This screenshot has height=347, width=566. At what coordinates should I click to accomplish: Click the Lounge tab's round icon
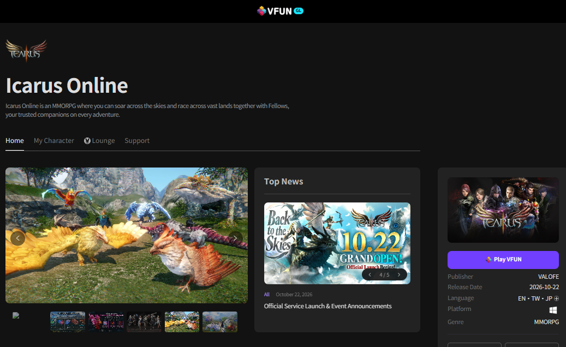coord(87,141)
